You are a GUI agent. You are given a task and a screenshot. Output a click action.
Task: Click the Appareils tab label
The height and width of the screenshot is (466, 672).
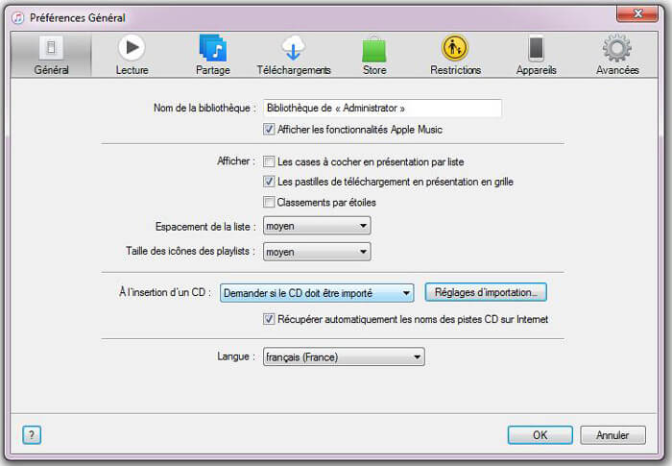(x=536, y=70)
